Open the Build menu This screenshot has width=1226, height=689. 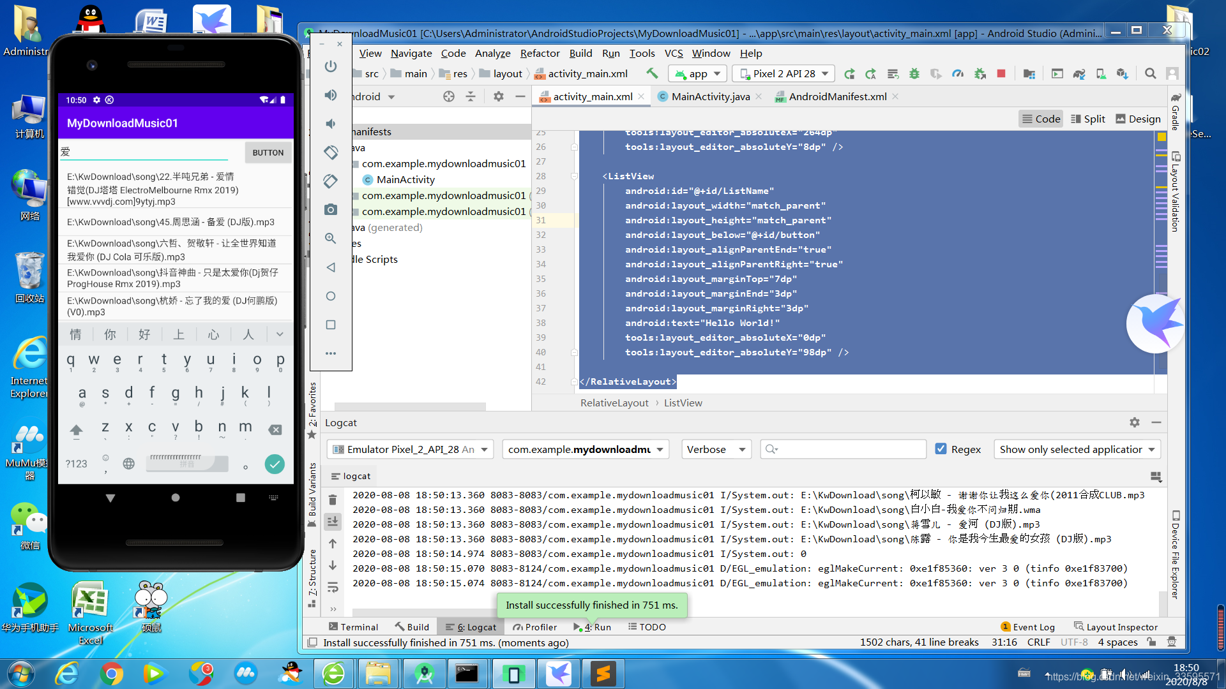click(x=580, y=54)
